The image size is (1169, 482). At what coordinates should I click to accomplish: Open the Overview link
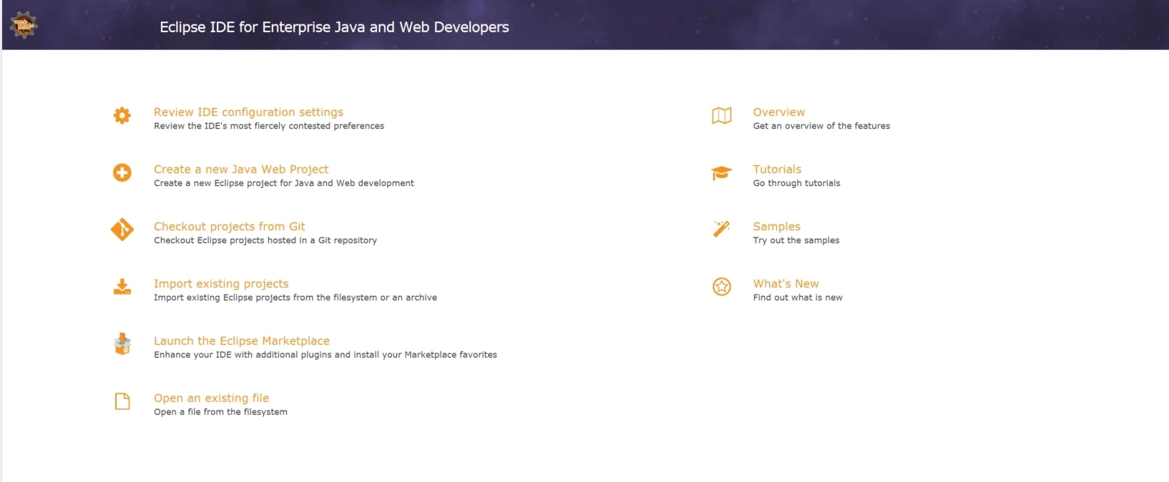point(778,112)
